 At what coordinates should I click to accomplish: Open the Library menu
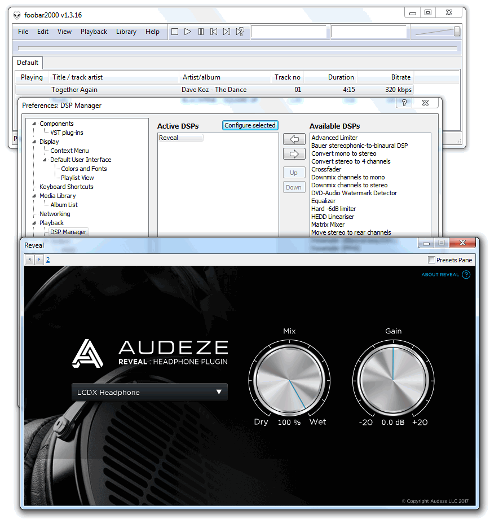(x=126, y=32)
